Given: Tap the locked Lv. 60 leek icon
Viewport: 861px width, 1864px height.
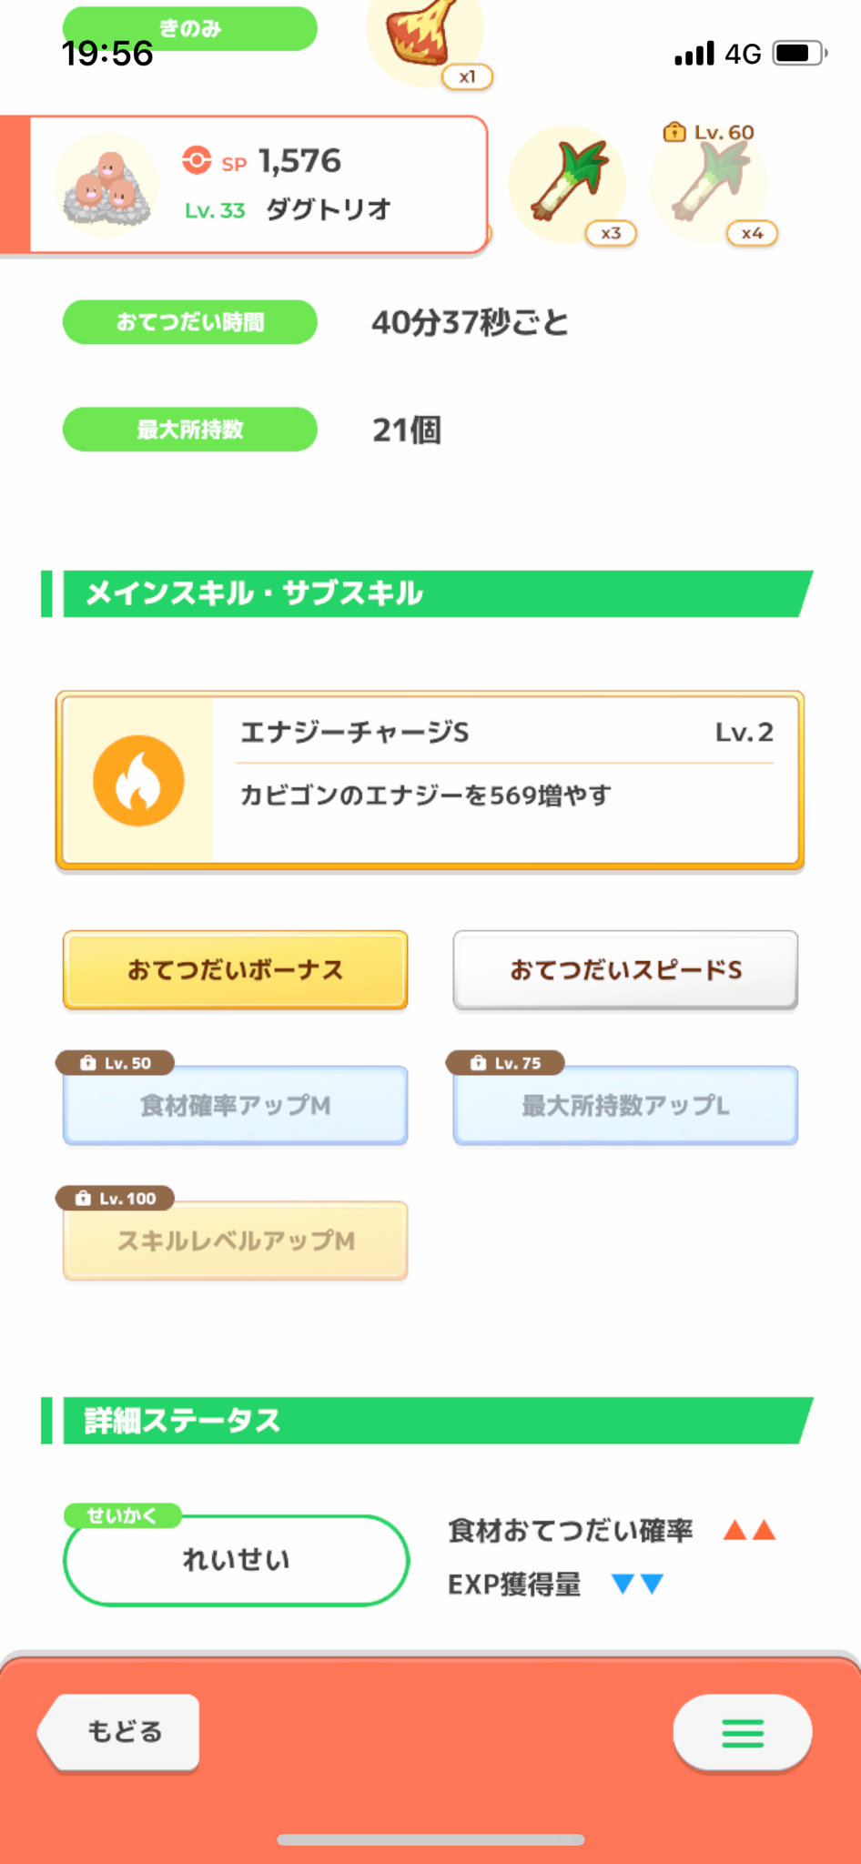Looking at the screenshot, I should (x=709, y=185).
